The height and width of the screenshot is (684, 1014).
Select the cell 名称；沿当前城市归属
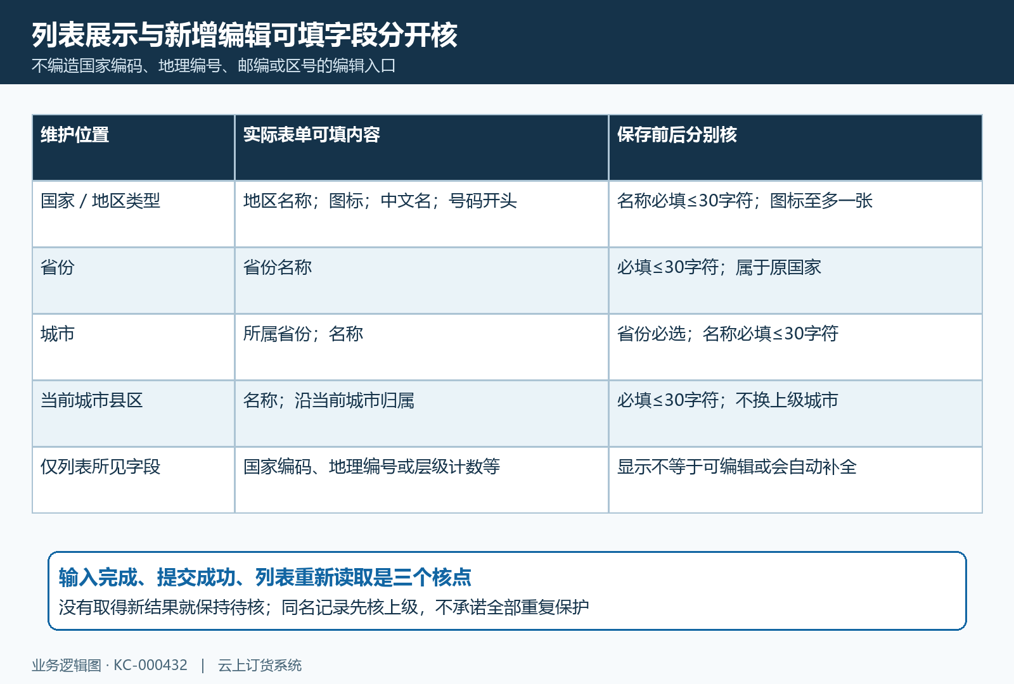point(421,414)
